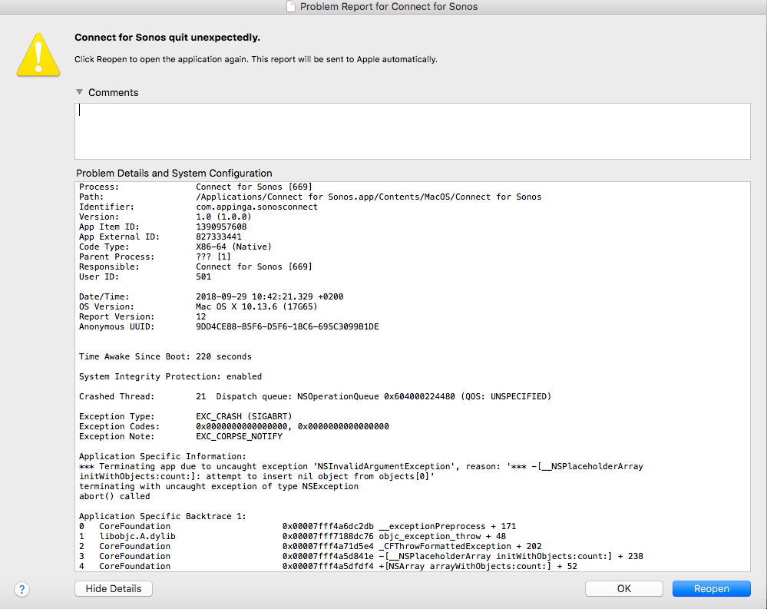Click the 'Application Specific Backtrace 1:' heading

163,516
